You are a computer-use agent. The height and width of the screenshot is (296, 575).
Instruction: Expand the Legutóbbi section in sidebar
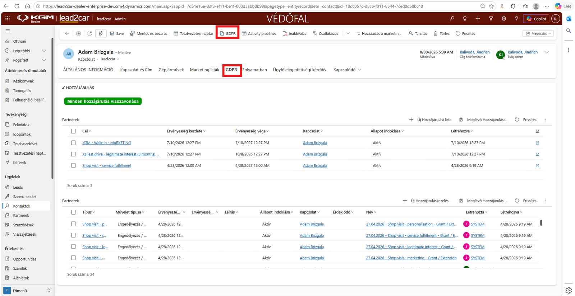(x=44, y=51)
